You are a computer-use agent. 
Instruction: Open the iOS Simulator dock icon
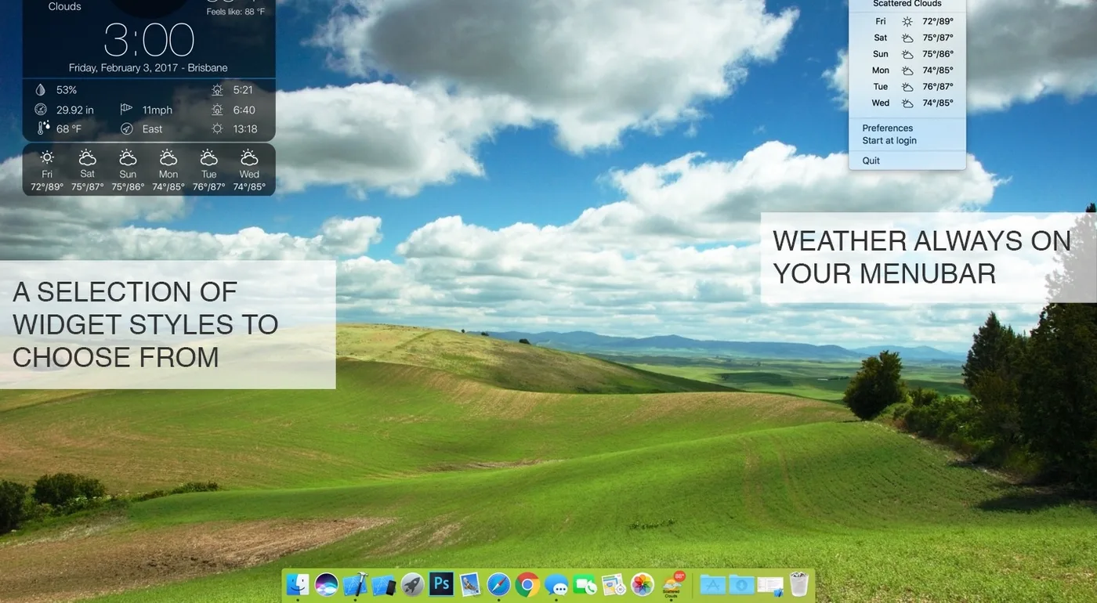coord(384,584)
